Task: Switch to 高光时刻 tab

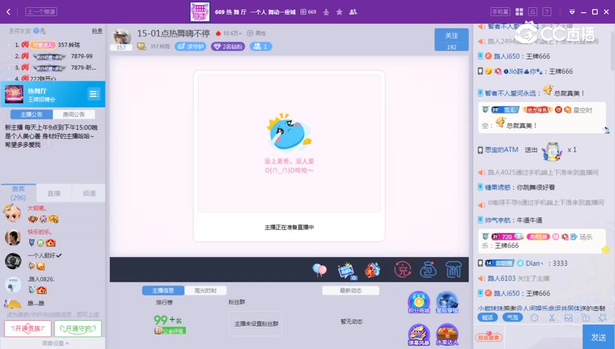Action: (205, 290)
